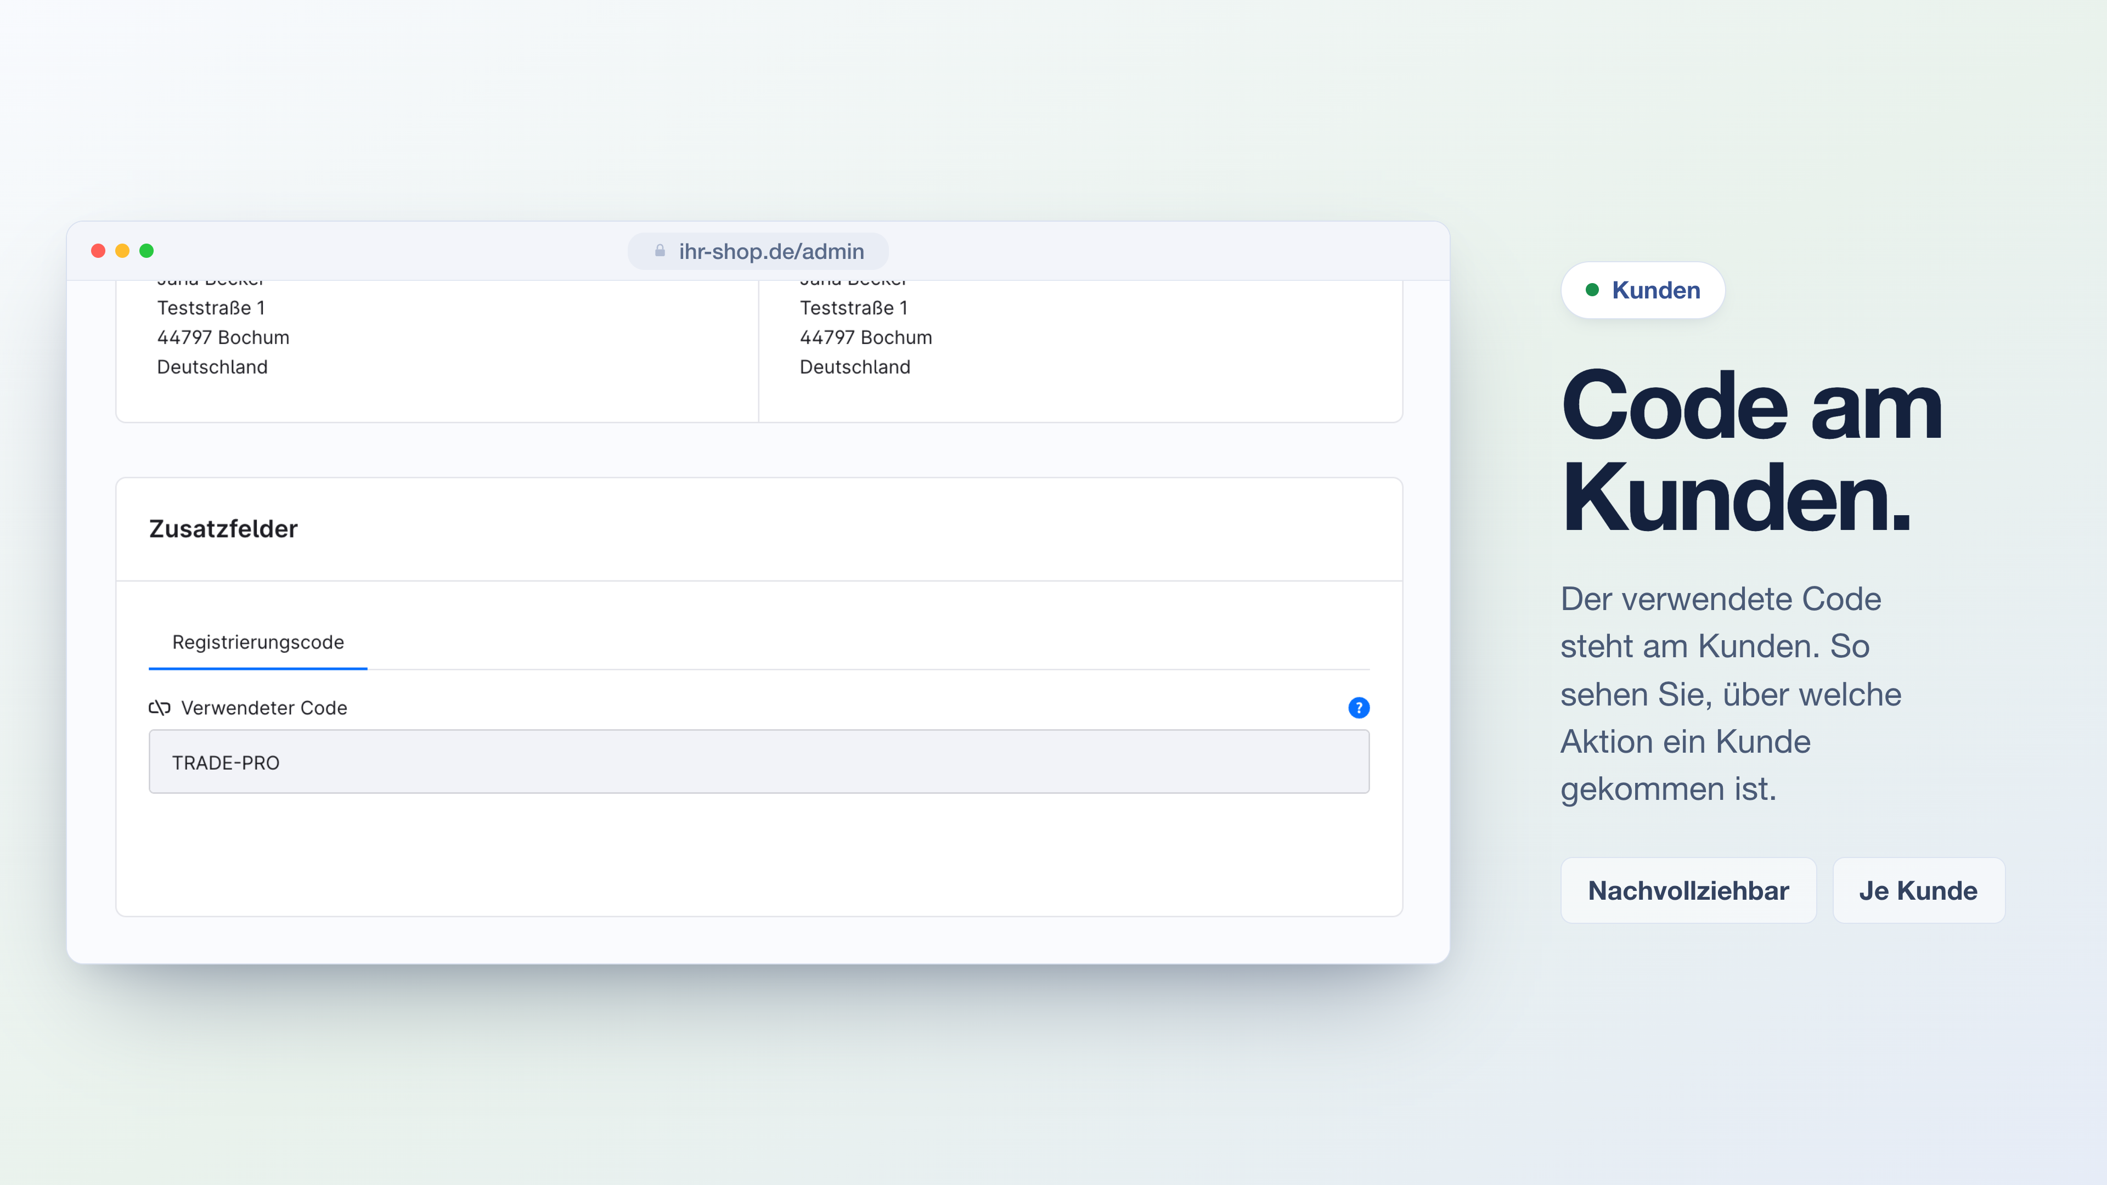
Task: Click the inheritance link icon next to Verwendeter Code
Action: point(160,707)
